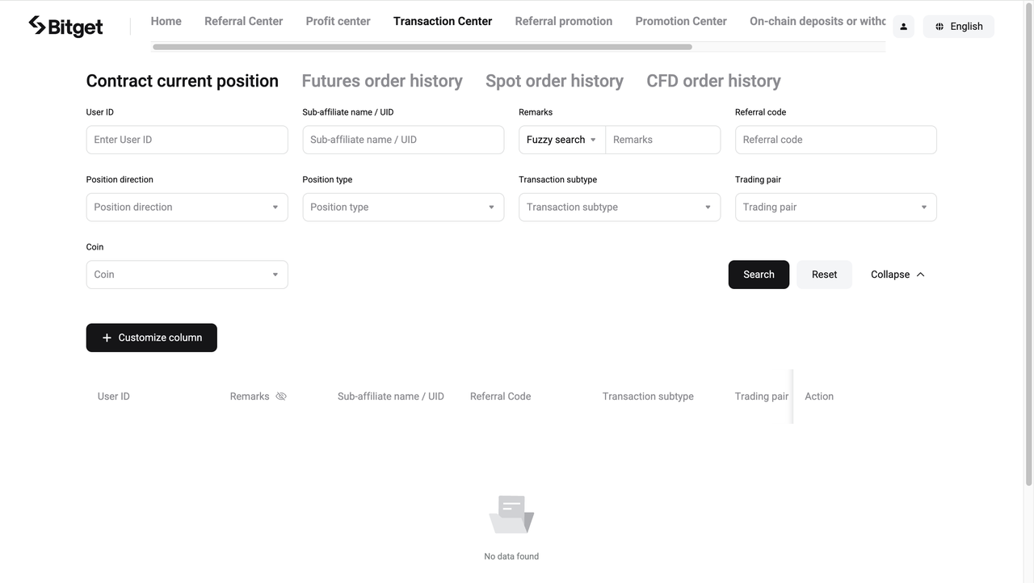Open the Transaction subtype dropdown
Image resolution: width=1034 pixels, height=583 pixels.
click(619, 207)
